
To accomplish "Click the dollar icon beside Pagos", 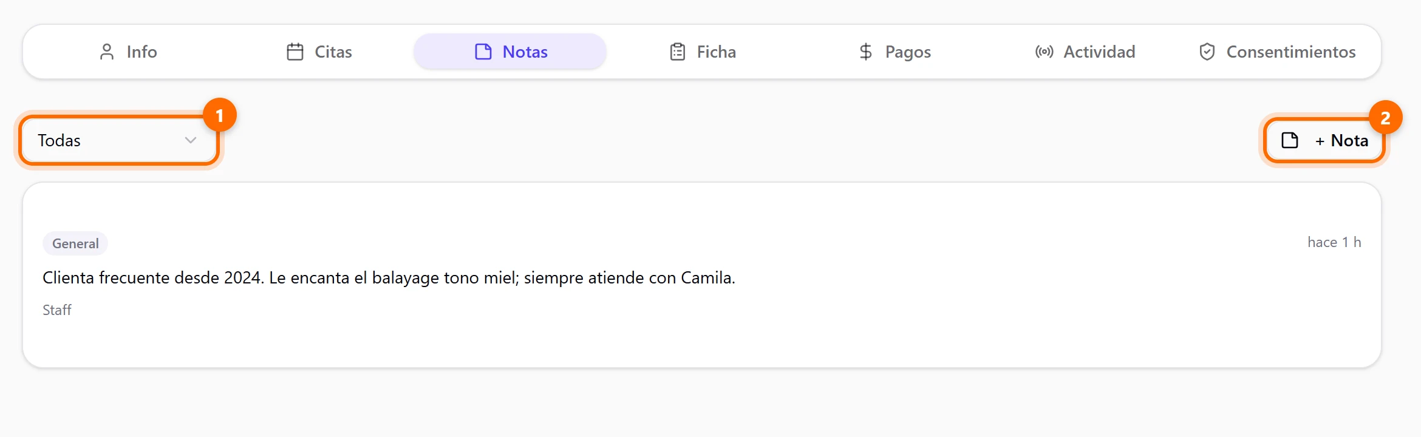I will pos(866,52).
